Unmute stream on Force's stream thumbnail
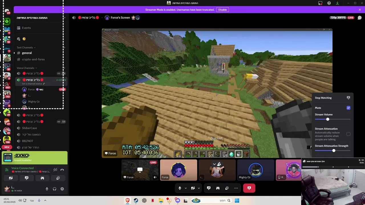The image size is (365, 205). coord(155,177)
